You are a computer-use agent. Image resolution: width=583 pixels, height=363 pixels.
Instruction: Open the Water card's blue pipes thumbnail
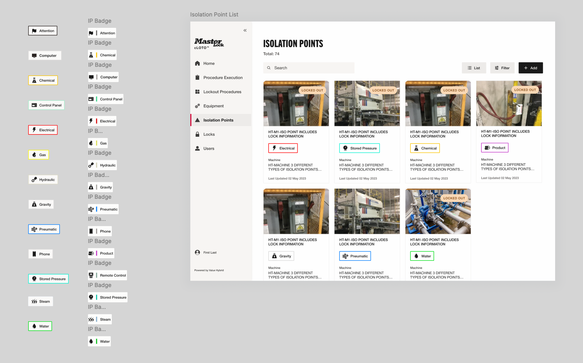coord(438,211)
